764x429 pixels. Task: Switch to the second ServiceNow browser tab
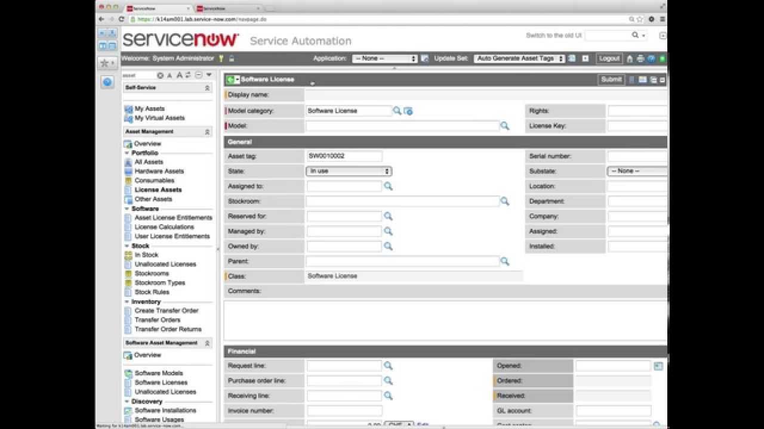pyautogui.click(x=228, y=8)
